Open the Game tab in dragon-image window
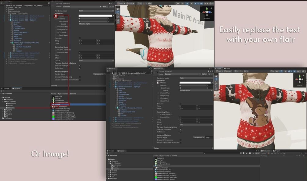 point(227,69)
